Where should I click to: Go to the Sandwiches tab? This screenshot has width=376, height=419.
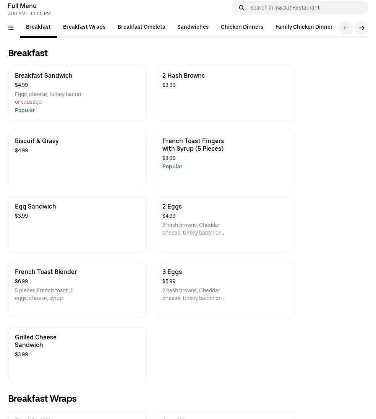pyautogui.click(x=193, y=27)
